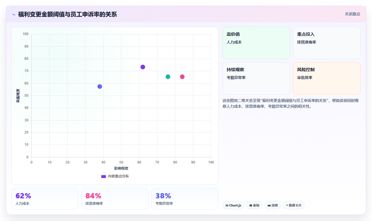Open the 重点投入 排班准确率 card

tap(327, 43)
